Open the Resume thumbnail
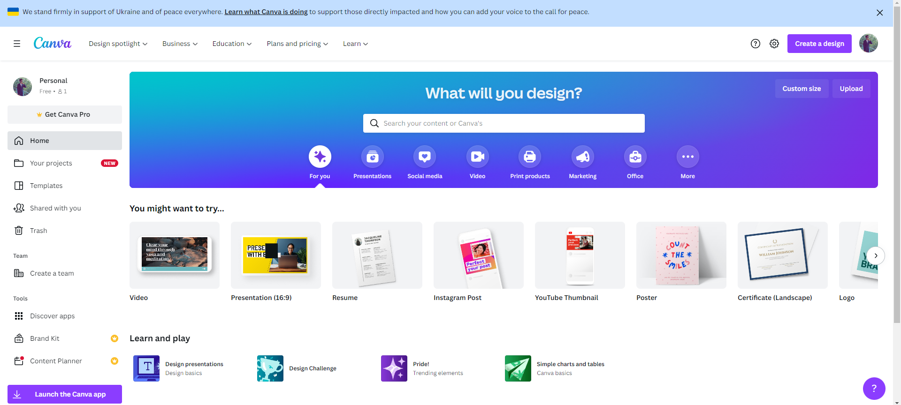 pyautogui.click(x=377, y=255)
